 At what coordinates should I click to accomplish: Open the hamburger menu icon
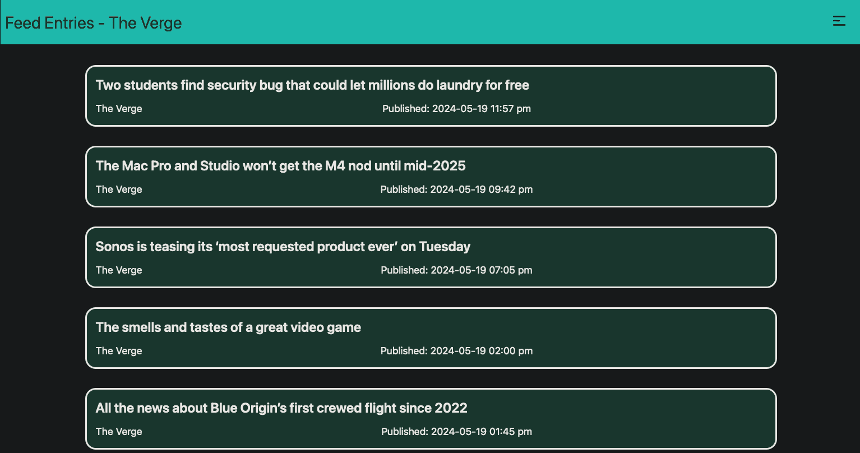coord(839,21)
